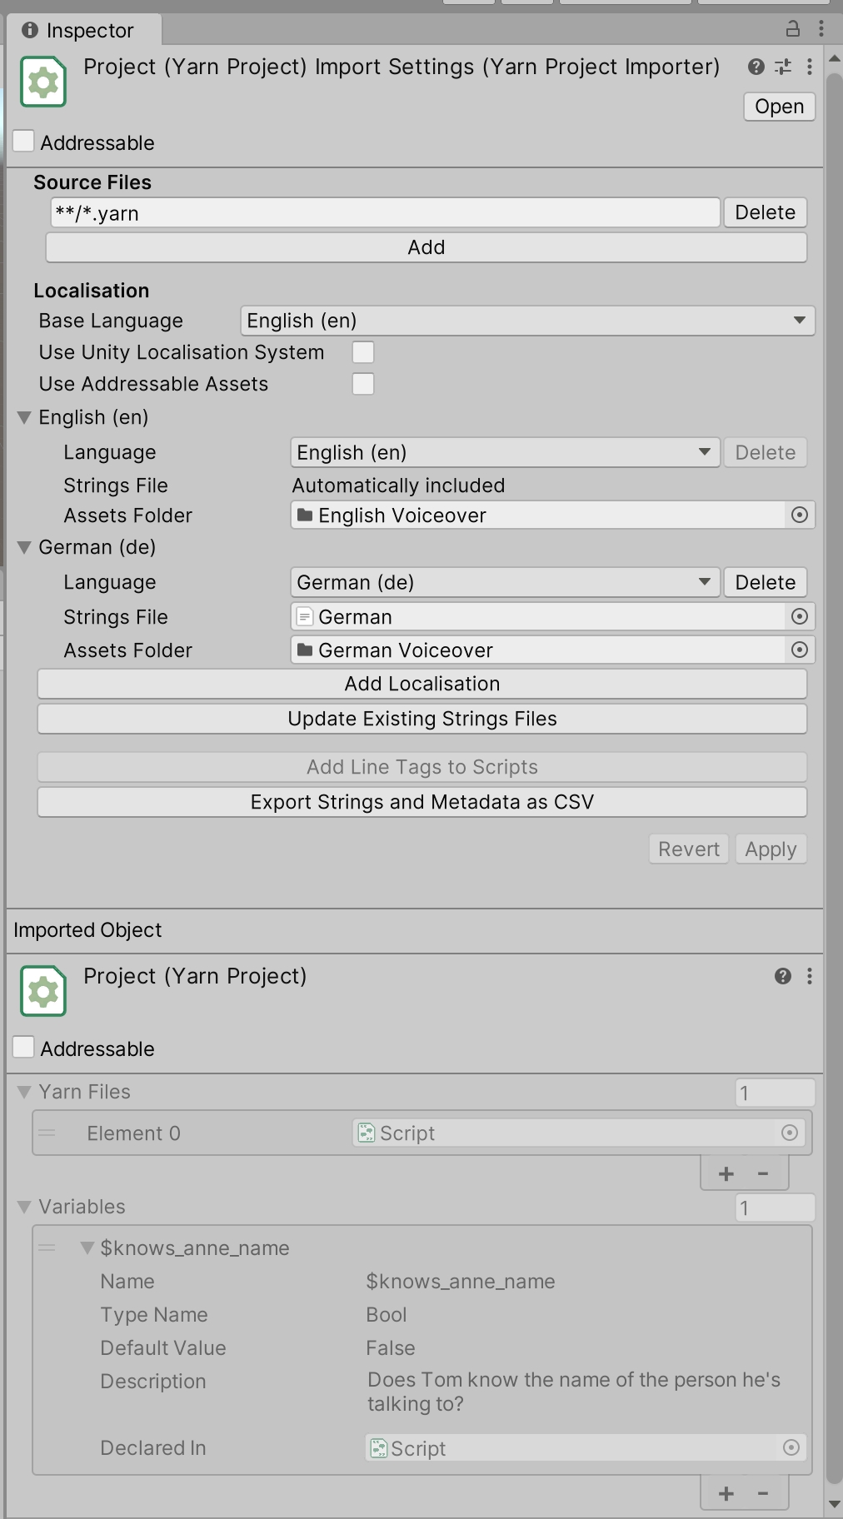This screenshot has height=1519, width=843.
Task: Click the German Voiceover folder picker icon
Action: [x=800, y=650]
